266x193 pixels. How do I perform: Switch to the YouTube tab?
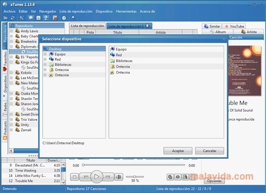(234, 26)
